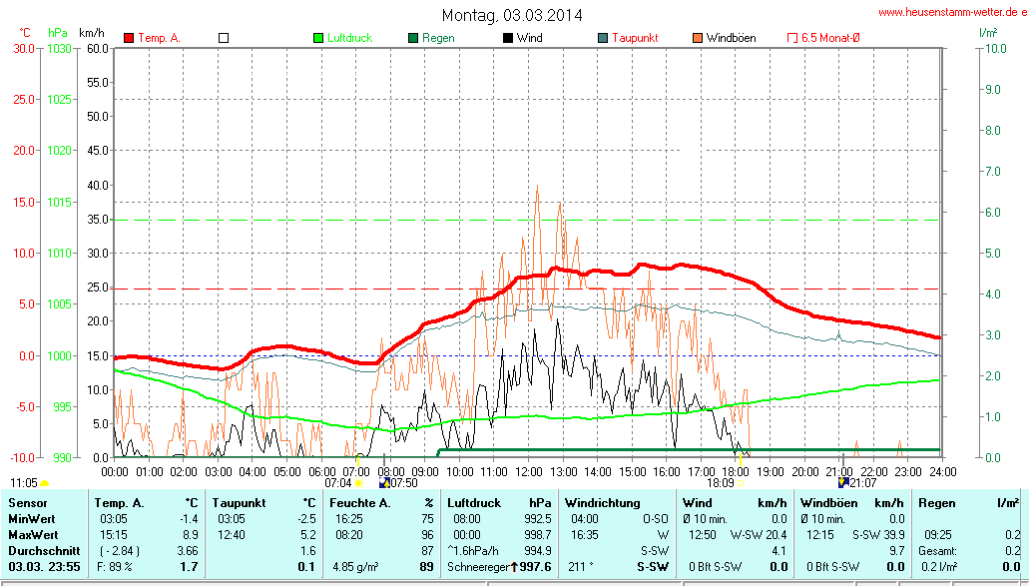Screen dimensions: 1032x586
Task: Click the timestamp 03.03. 23:55
Action: tap(44, 567)
